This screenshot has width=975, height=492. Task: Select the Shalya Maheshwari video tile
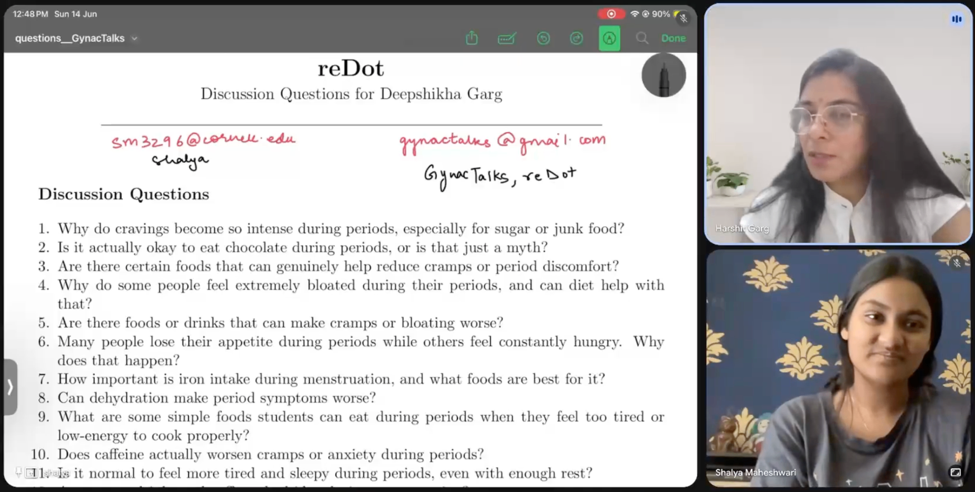[x=838, y=368]
